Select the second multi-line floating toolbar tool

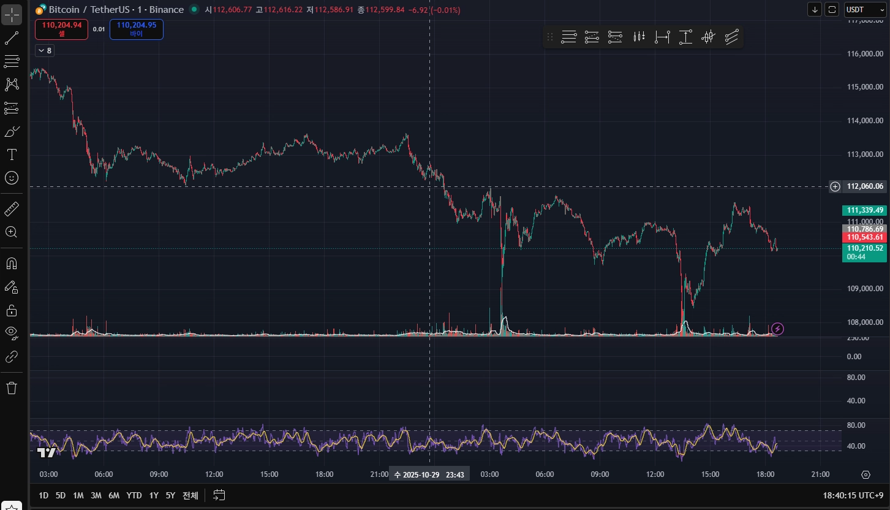point(592,37)
